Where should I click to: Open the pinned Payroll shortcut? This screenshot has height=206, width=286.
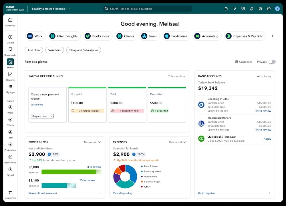10,171
